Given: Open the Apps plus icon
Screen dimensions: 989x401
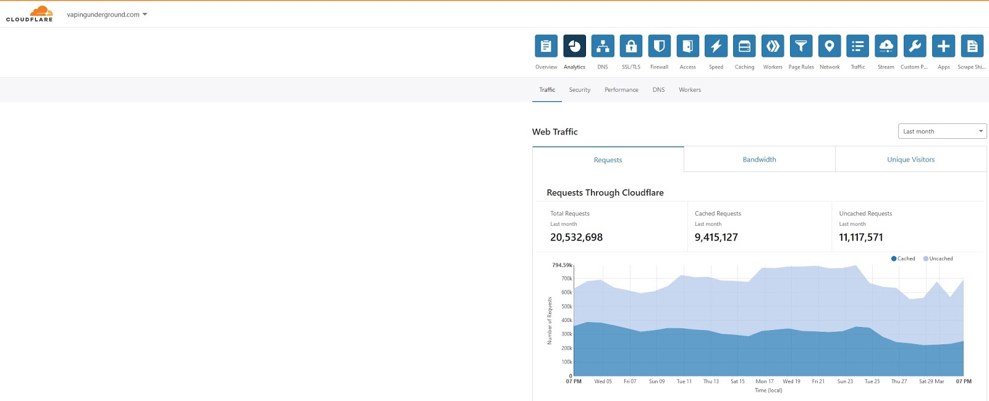Looking at the screenshot, I should pos(943,46).
